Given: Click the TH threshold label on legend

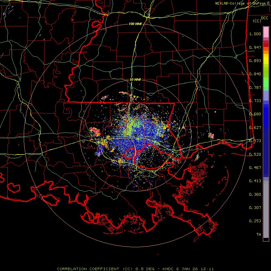Looking at the screenshot, I should coord(259,235).
